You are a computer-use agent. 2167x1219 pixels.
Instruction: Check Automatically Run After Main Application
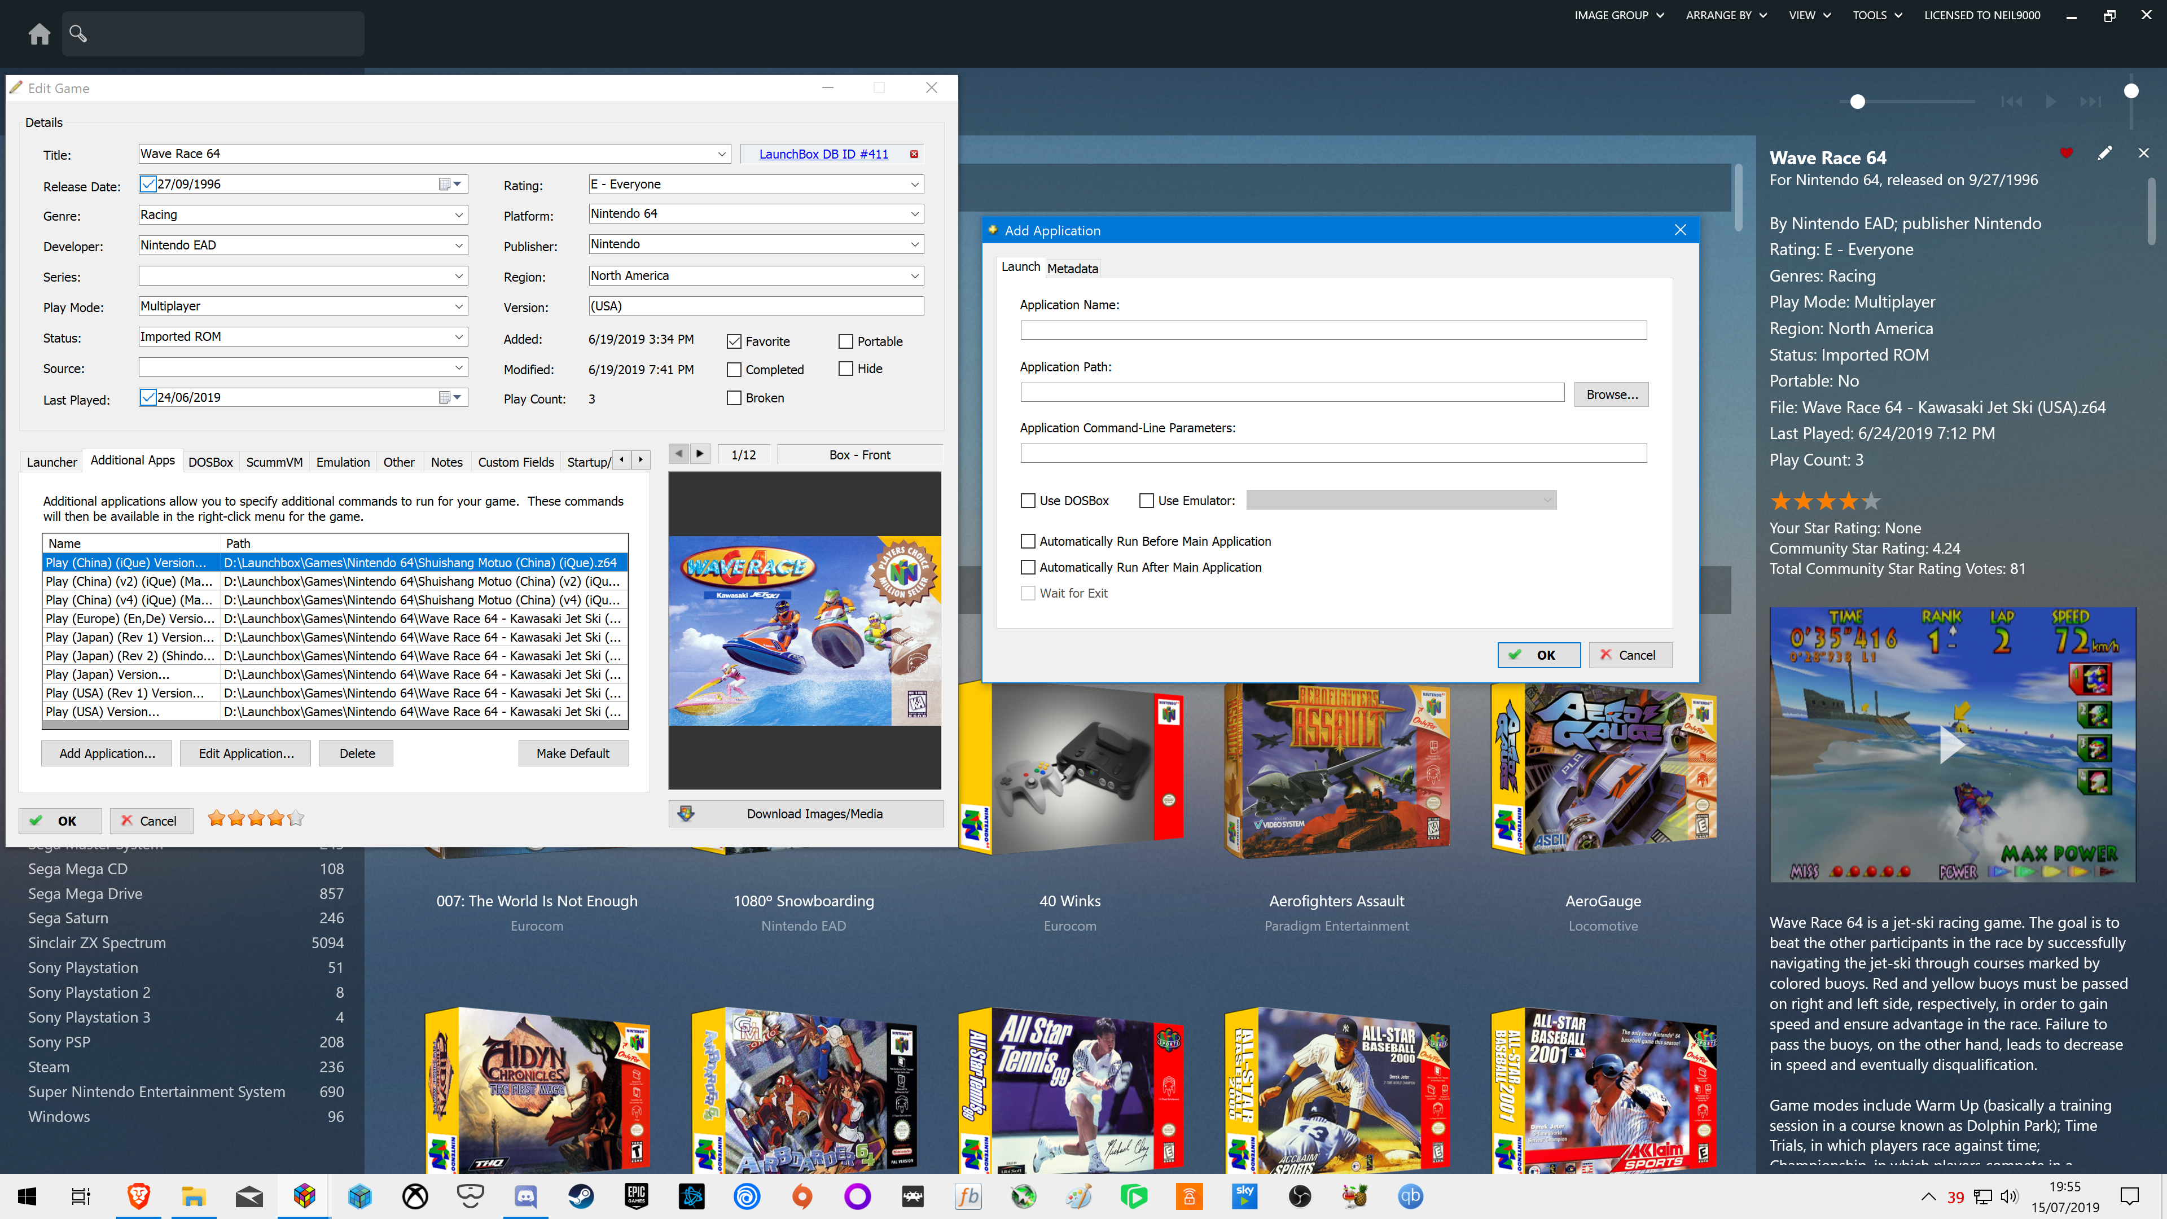[1028, 567]
